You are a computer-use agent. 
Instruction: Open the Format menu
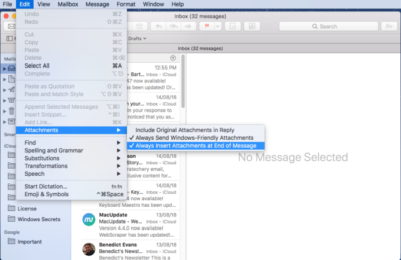coord(126,4)
